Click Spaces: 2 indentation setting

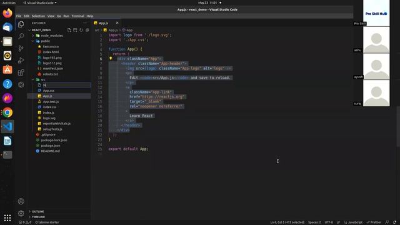tap(314, 222)
